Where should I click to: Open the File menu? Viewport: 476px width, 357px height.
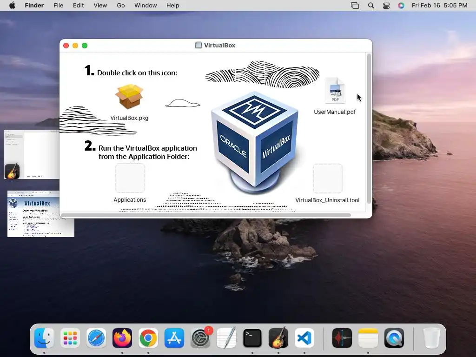click(x=58, y=6)
